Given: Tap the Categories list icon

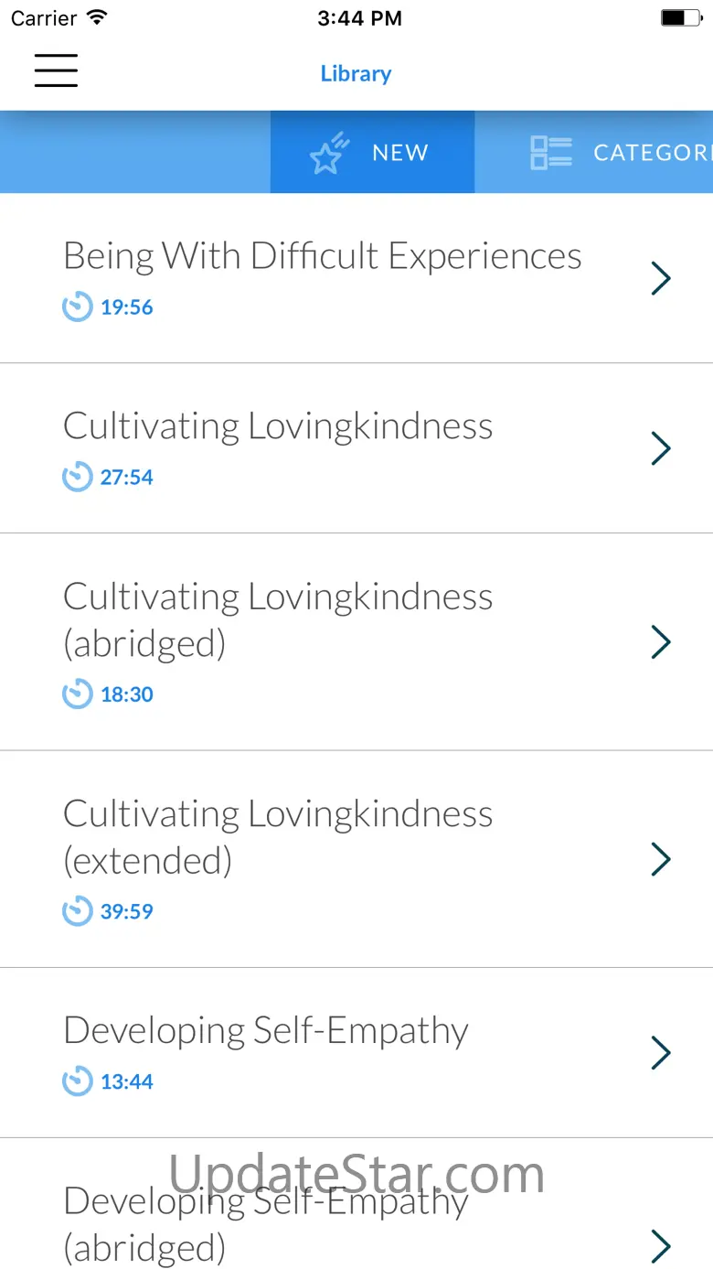Looking at the screenshot, I should point(551,153).
